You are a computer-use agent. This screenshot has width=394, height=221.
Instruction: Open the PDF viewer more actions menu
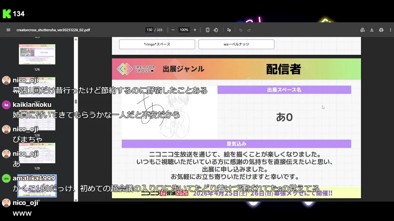tap(391, 30)
